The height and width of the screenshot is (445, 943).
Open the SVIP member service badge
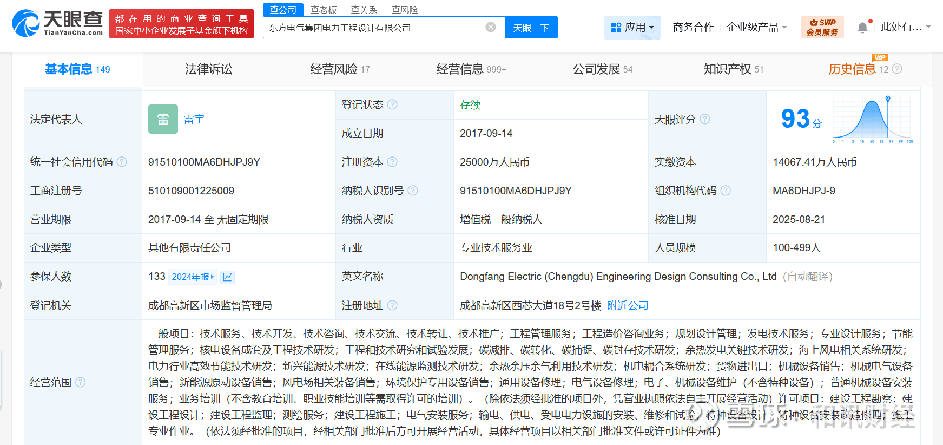pos(822,27)
